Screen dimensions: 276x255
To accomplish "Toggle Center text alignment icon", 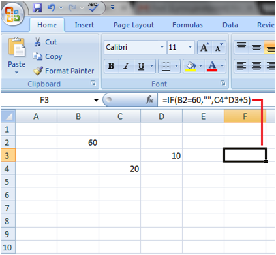I will 256,66.
